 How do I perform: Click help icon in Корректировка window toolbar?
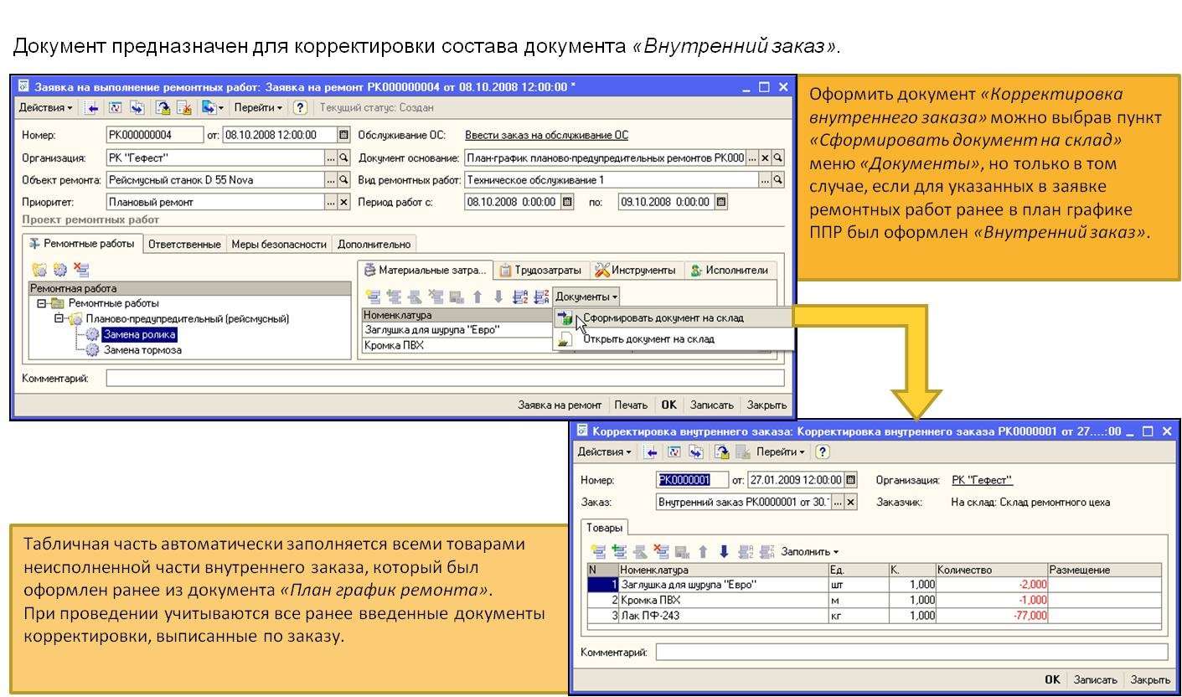click(823, 452)
